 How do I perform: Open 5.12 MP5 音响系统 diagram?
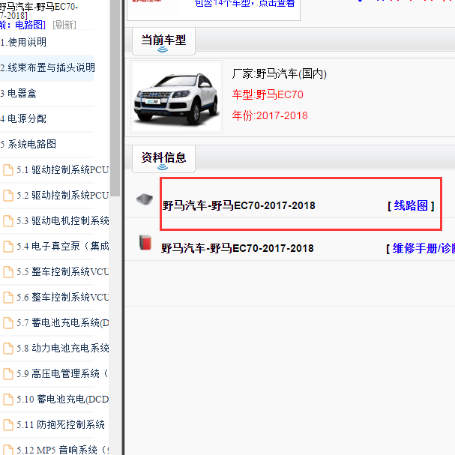pyautogui.click(x=63, y=450)
